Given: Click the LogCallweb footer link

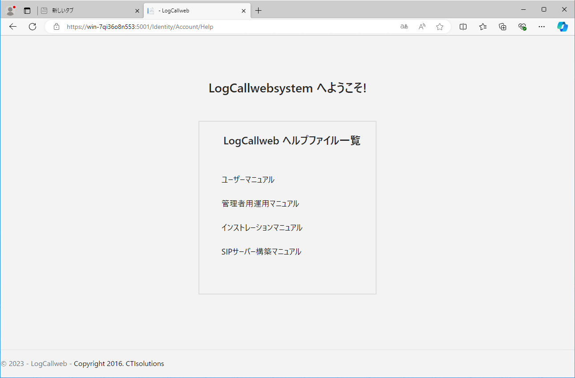Looking at the screenshot, I should click(49, 364).
